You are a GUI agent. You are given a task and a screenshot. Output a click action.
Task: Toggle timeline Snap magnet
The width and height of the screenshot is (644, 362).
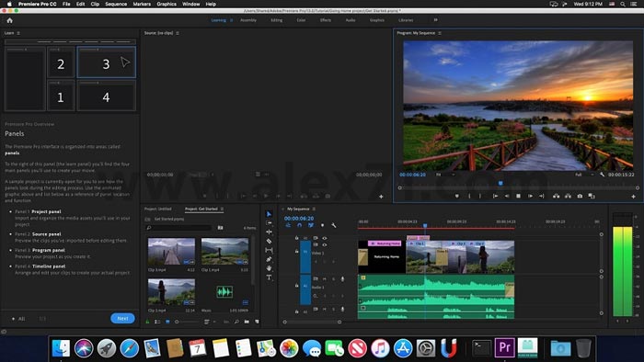click(x=299, y=225)
